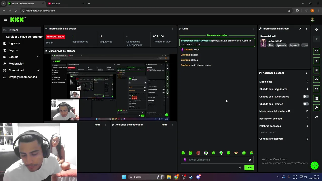Click the three-dots cluster icon in right sidebar
This screenshot has width=322, height=181.
[x=316, y=117]
